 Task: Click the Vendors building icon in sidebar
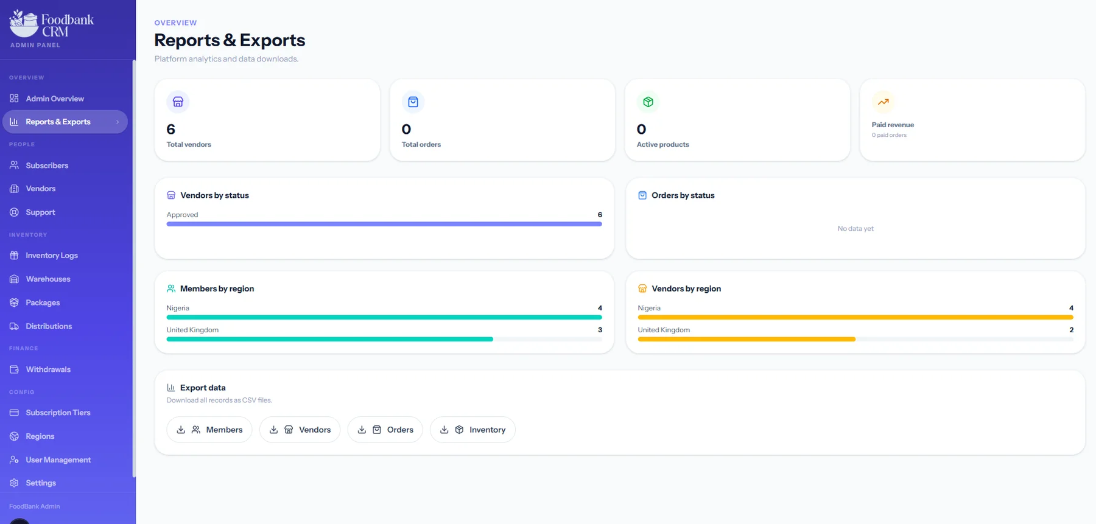pos(14,189)
